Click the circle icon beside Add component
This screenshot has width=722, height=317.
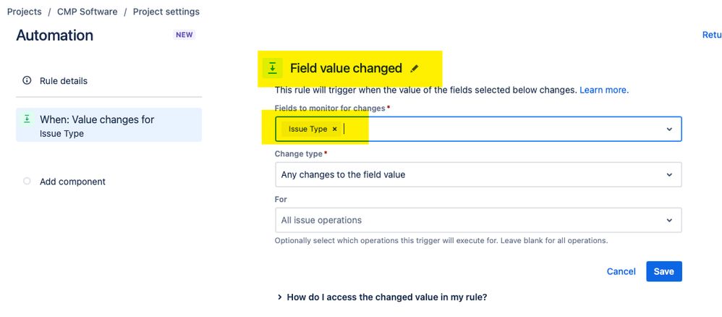pos(27,182)
